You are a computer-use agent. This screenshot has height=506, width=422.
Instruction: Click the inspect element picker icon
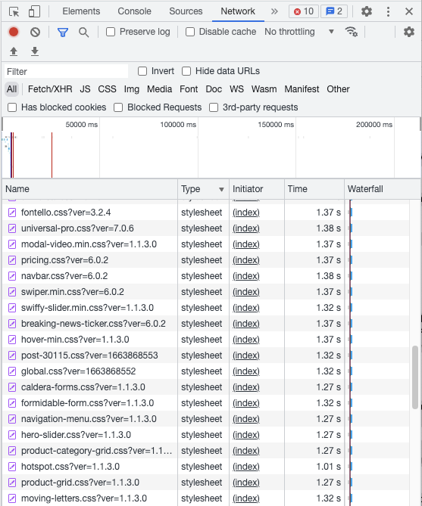(x=14, y=11)
